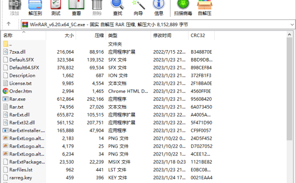Click CRC32 value 0021EAA4

(201, 178)
